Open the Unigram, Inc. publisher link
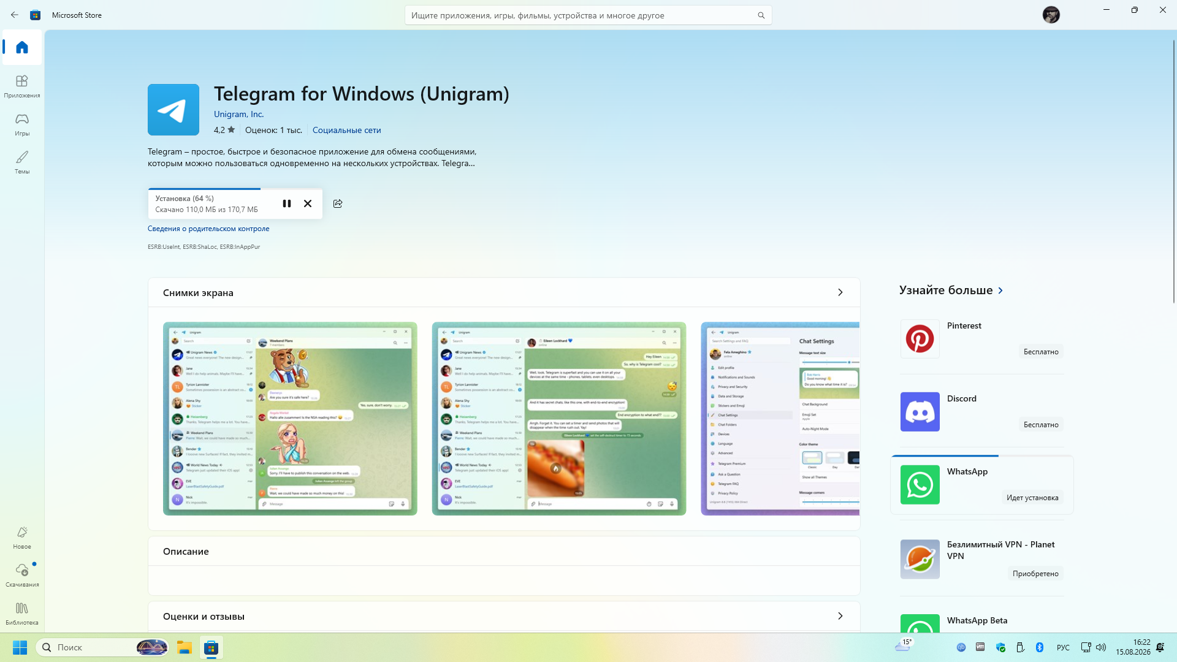Viewport: 1177px width, 662px height. click(238, 114)
